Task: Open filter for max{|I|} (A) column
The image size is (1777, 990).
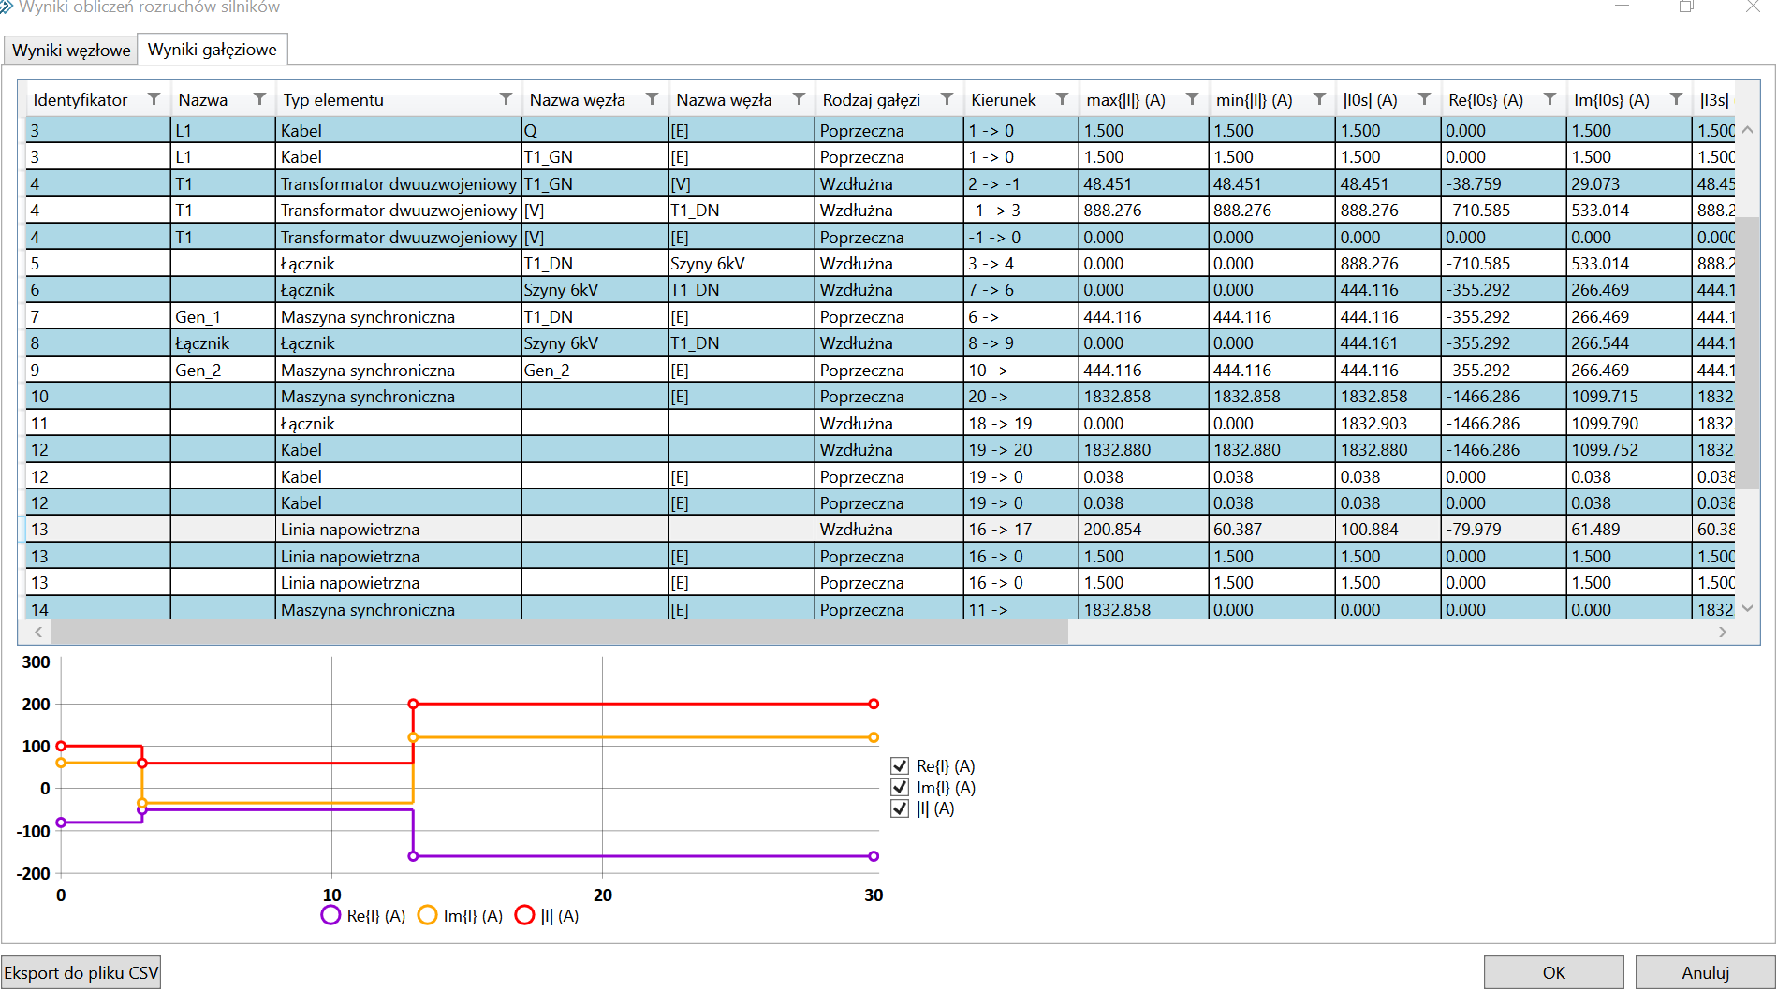Action: [1192, 99]
